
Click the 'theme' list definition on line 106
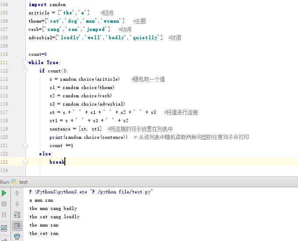[76, 21]
